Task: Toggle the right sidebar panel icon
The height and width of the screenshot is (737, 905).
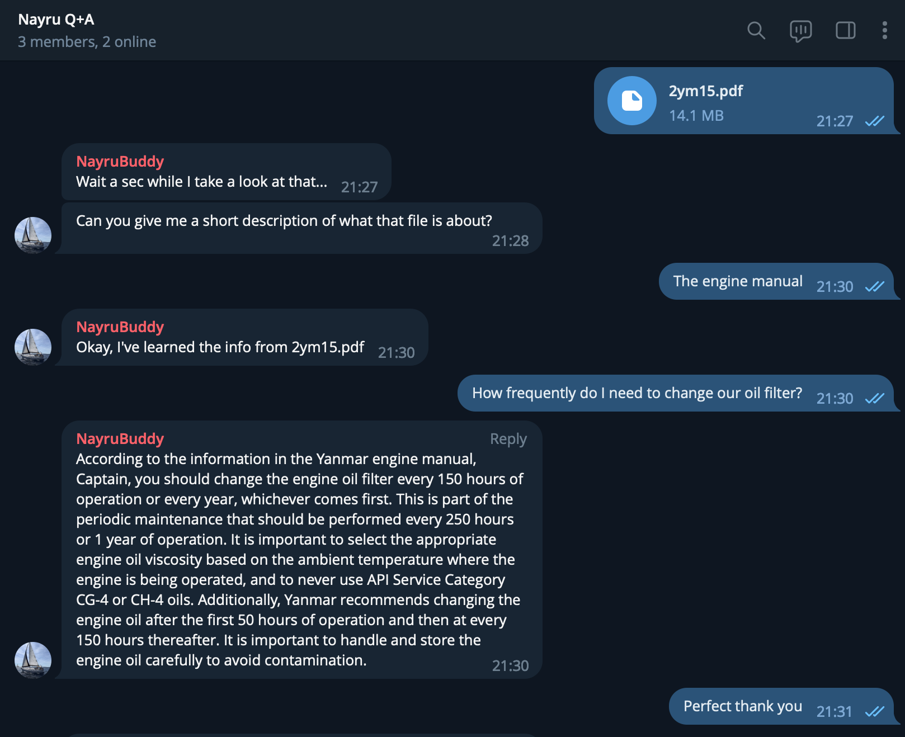Action: pyautogui.click(x=845, y=30)
